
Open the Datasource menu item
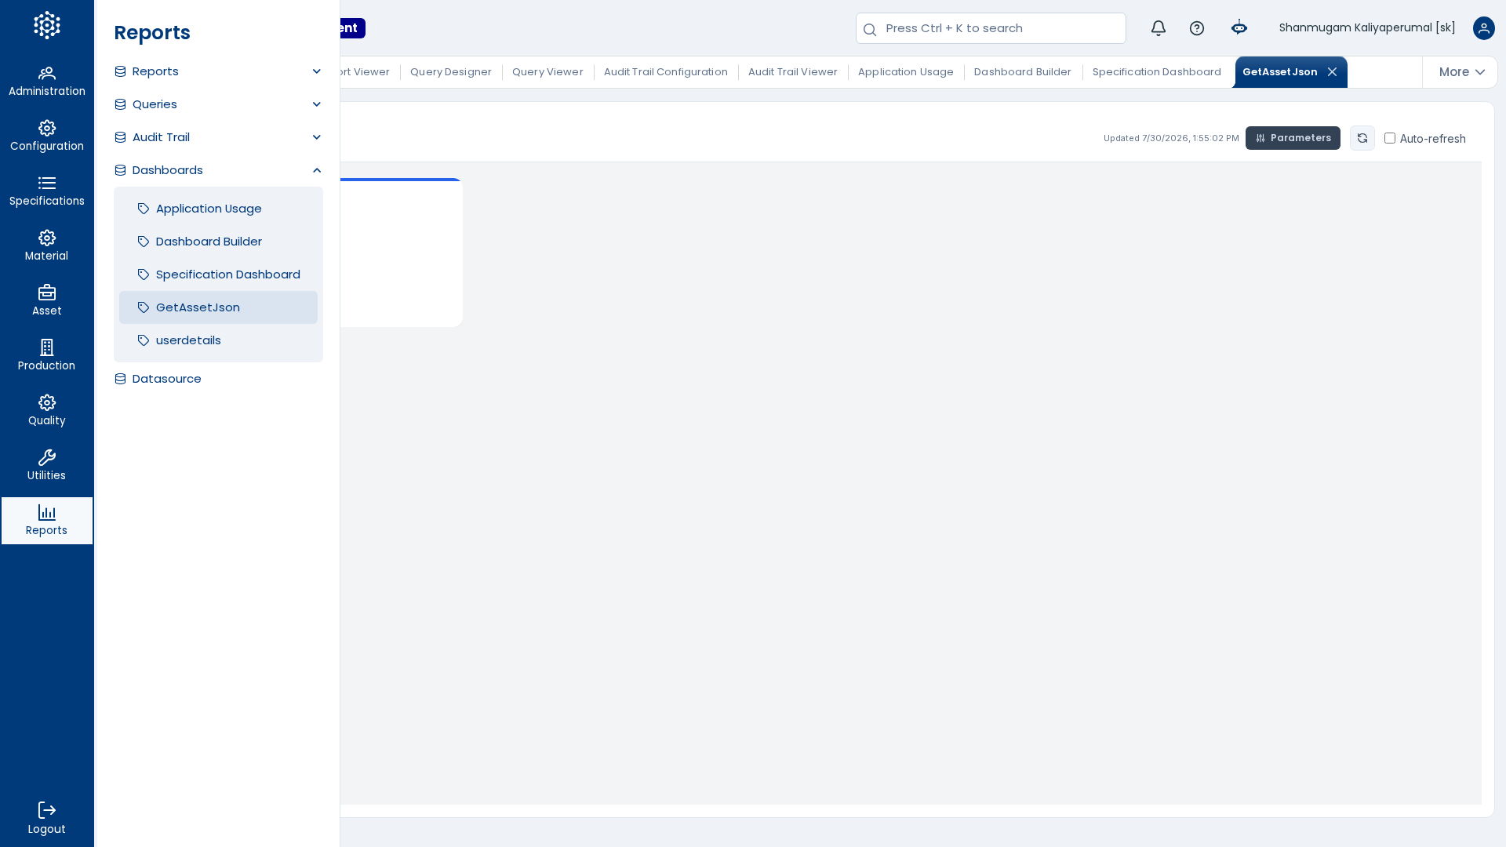pos(218,379)
